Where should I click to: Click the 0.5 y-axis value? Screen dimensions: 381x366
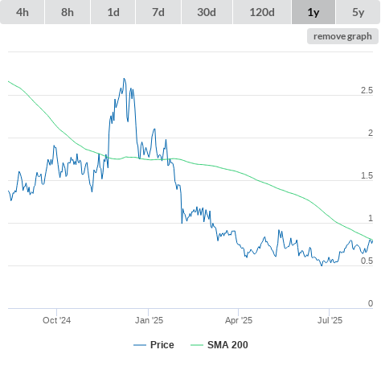367,261
